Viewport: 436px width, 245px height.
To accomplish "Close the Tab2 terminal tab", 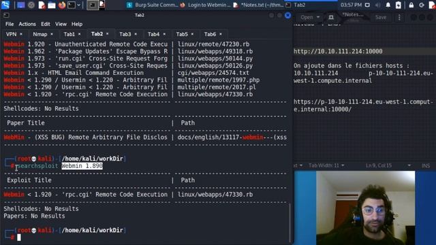I will click(108, 34).
